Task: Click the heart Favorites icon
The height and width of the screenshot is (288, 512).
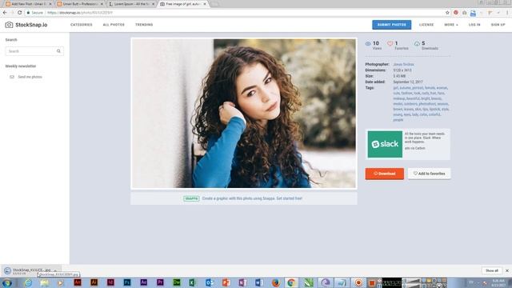Action: tap(390, 43)
